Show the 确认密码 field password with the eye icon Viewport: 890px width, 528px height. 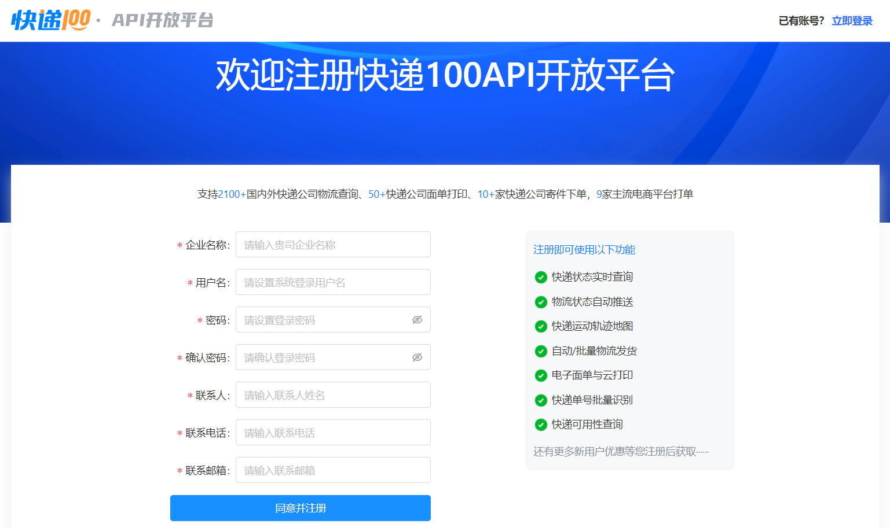(x=417, y=357)
